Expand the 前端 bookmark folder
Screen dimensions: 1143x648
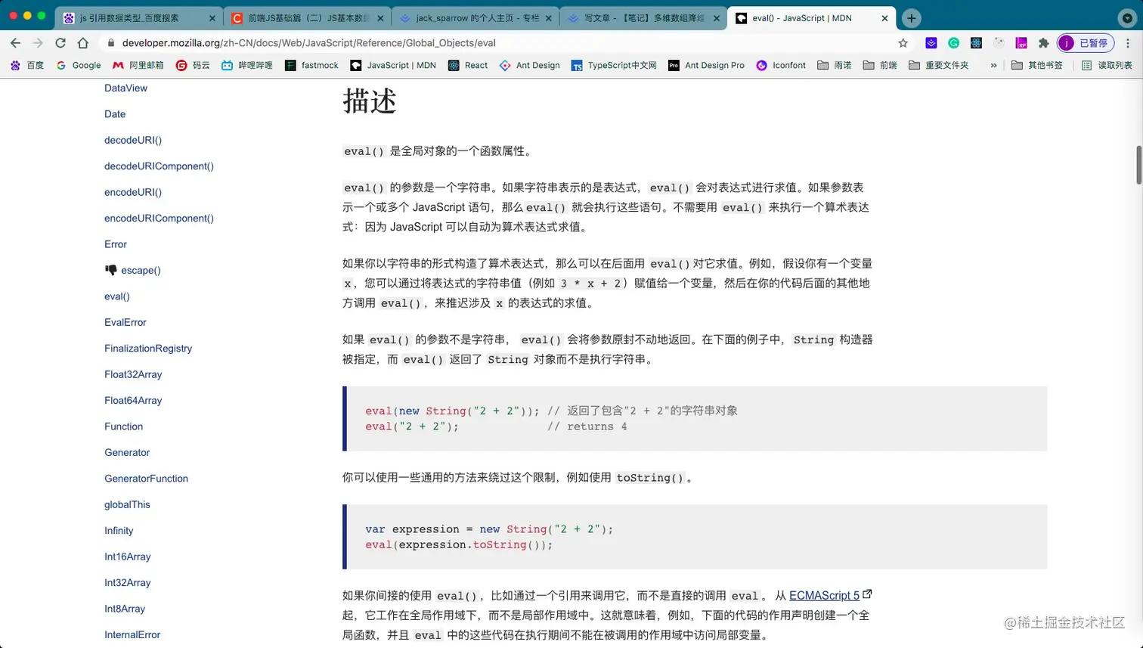coord(880,66)
